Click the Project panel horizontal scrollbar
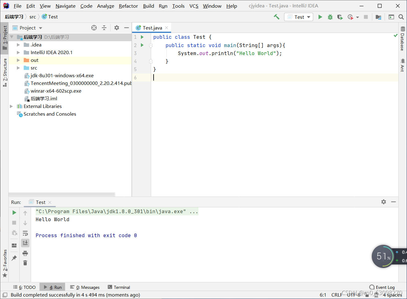 (62, 194)
